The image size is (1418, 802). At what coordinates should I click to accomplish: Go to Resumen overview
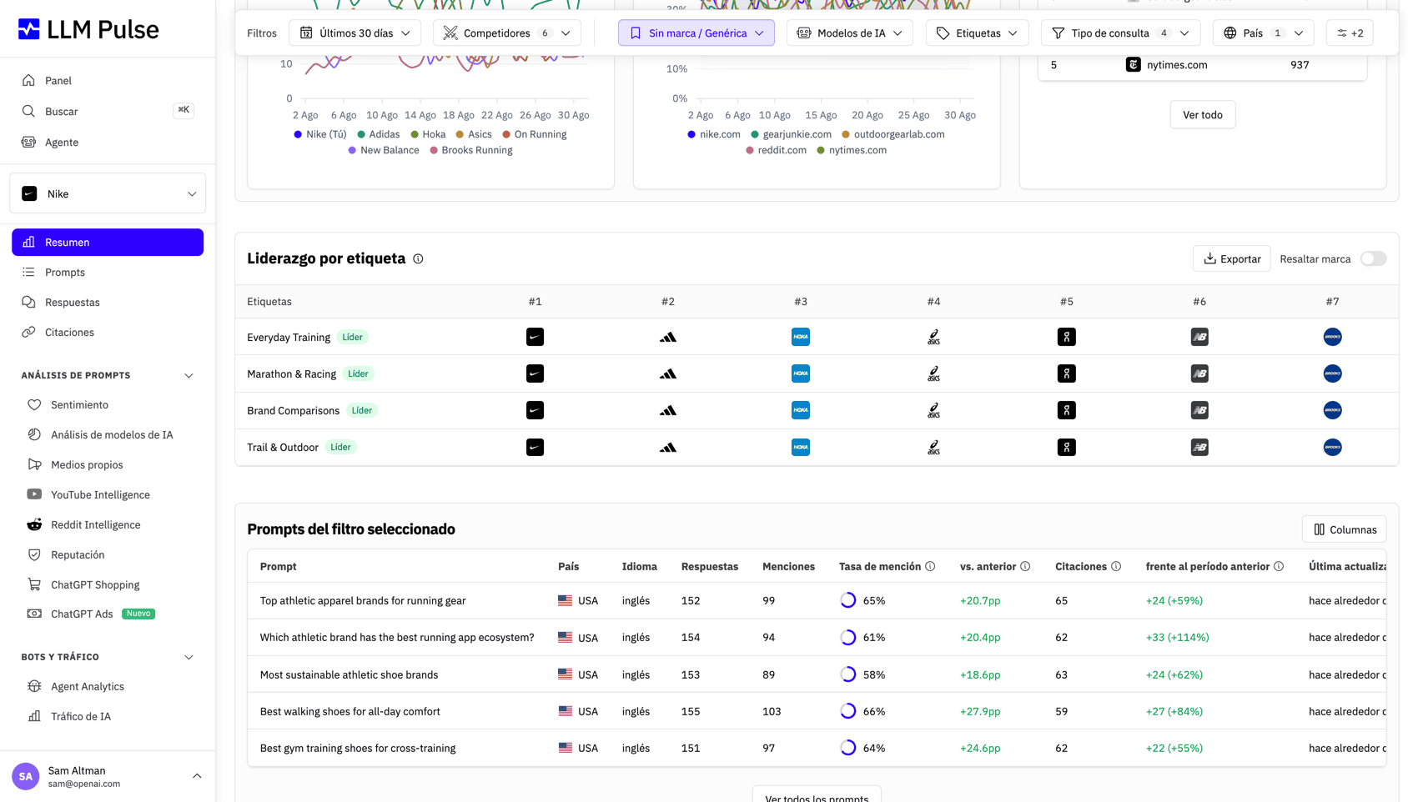(x=108, y=243)
